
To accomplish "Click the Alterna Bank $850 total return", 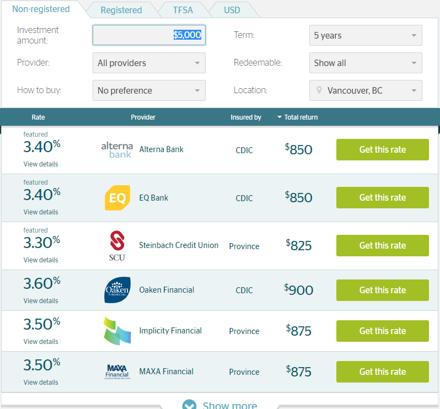I will pos(299,149).
